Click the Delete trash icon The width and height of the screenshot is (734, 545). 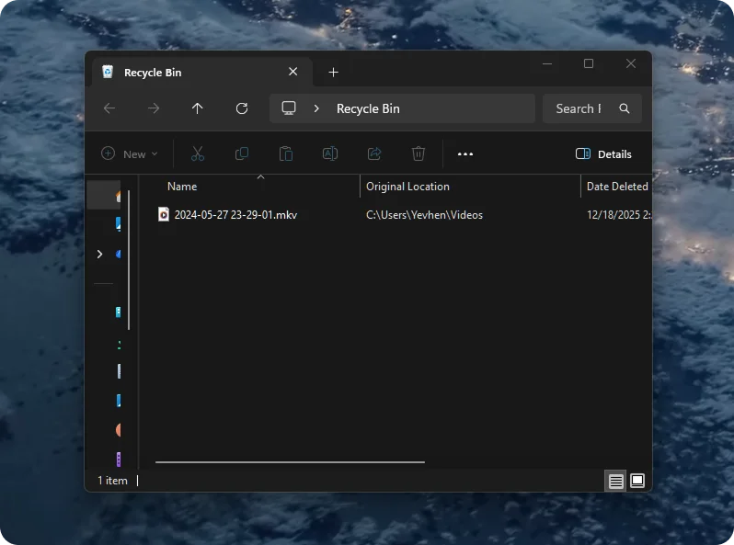point(418,153)
